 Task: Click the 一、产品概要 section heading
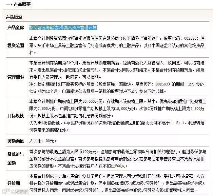coord(18,4)
